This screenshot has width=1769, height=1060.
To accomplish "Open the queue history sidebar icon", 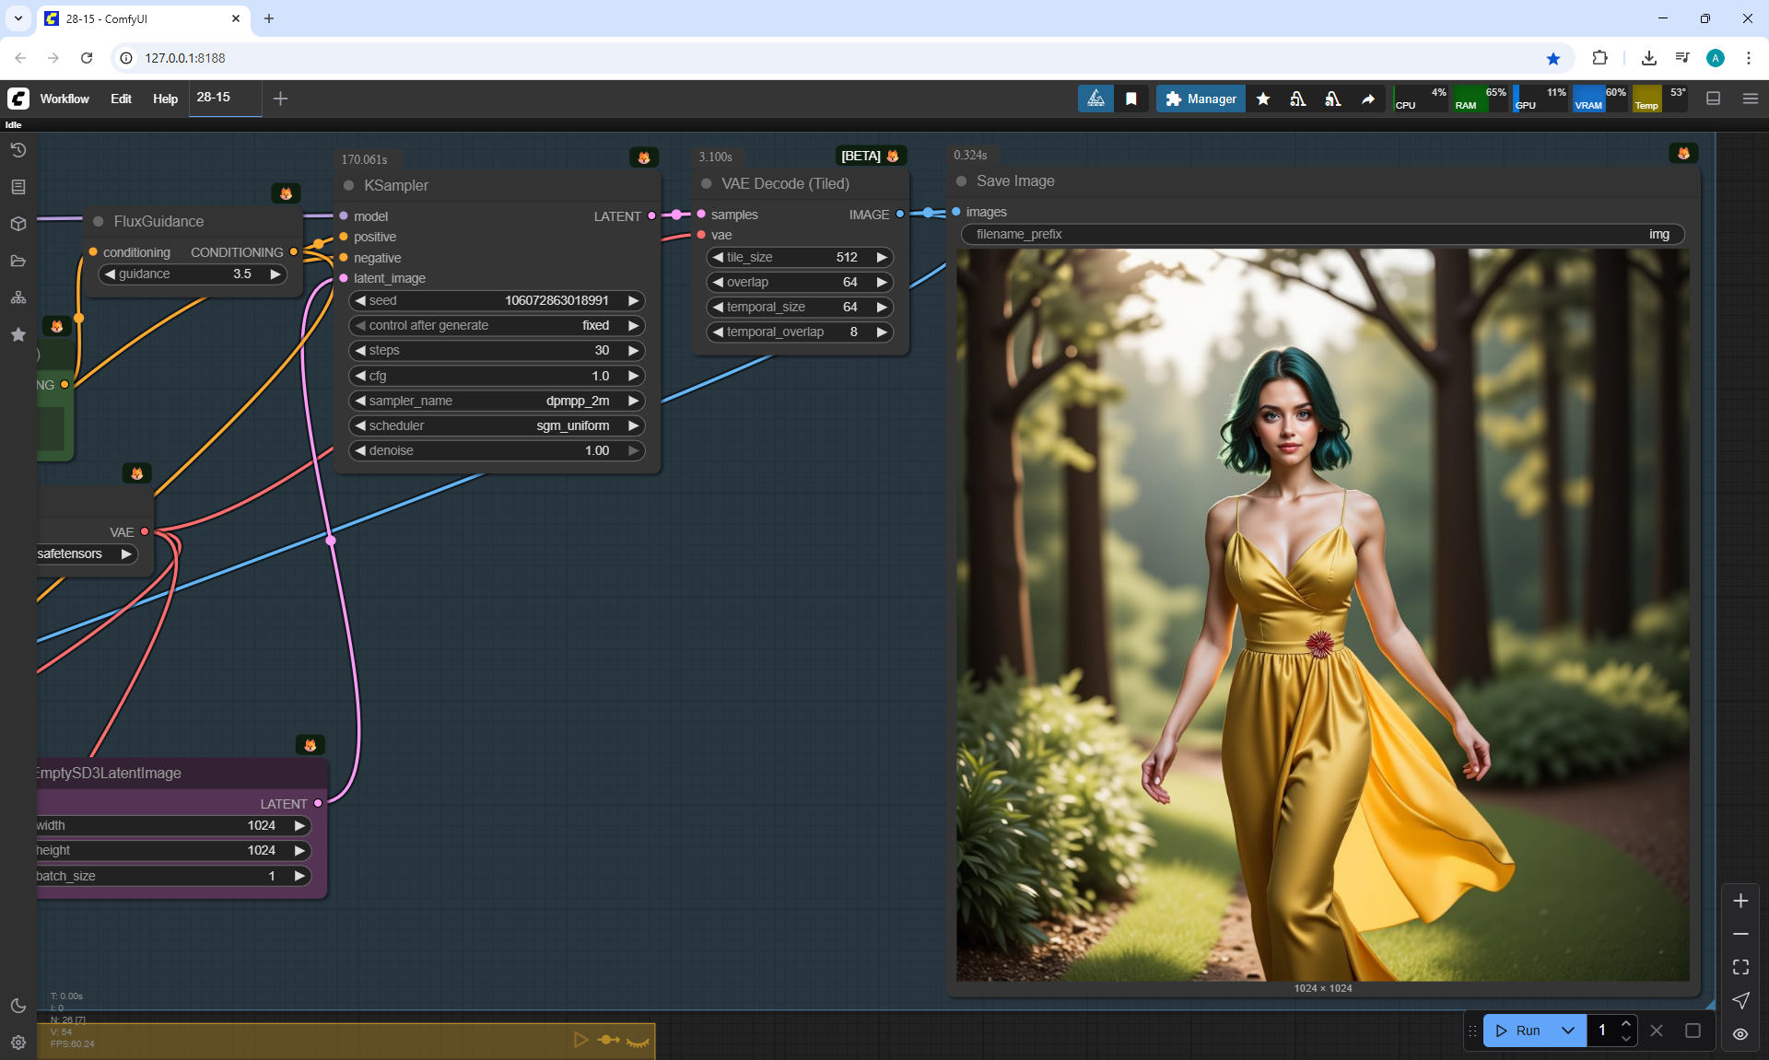I will click(x=18, y=150).
